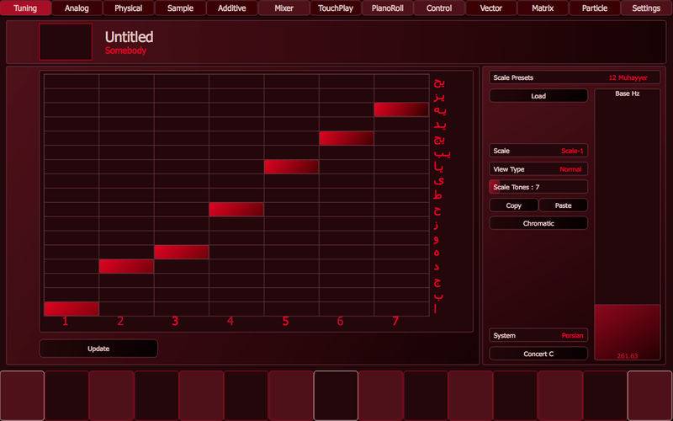Open the Matrix tab
The height and width of the screenshot is (421, 673).
point(543,8)
